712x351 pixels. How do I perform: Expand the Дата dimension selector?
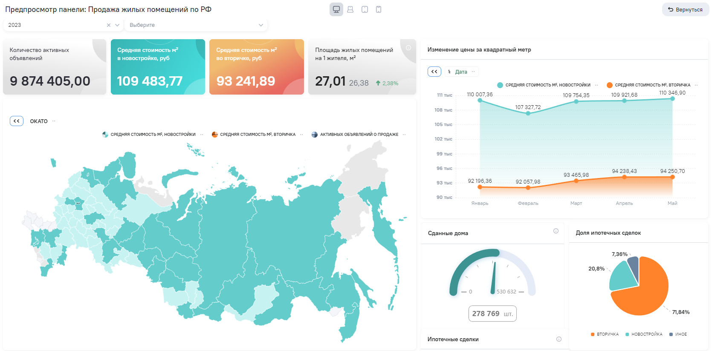pyautogui.click(x=461, y=72)
